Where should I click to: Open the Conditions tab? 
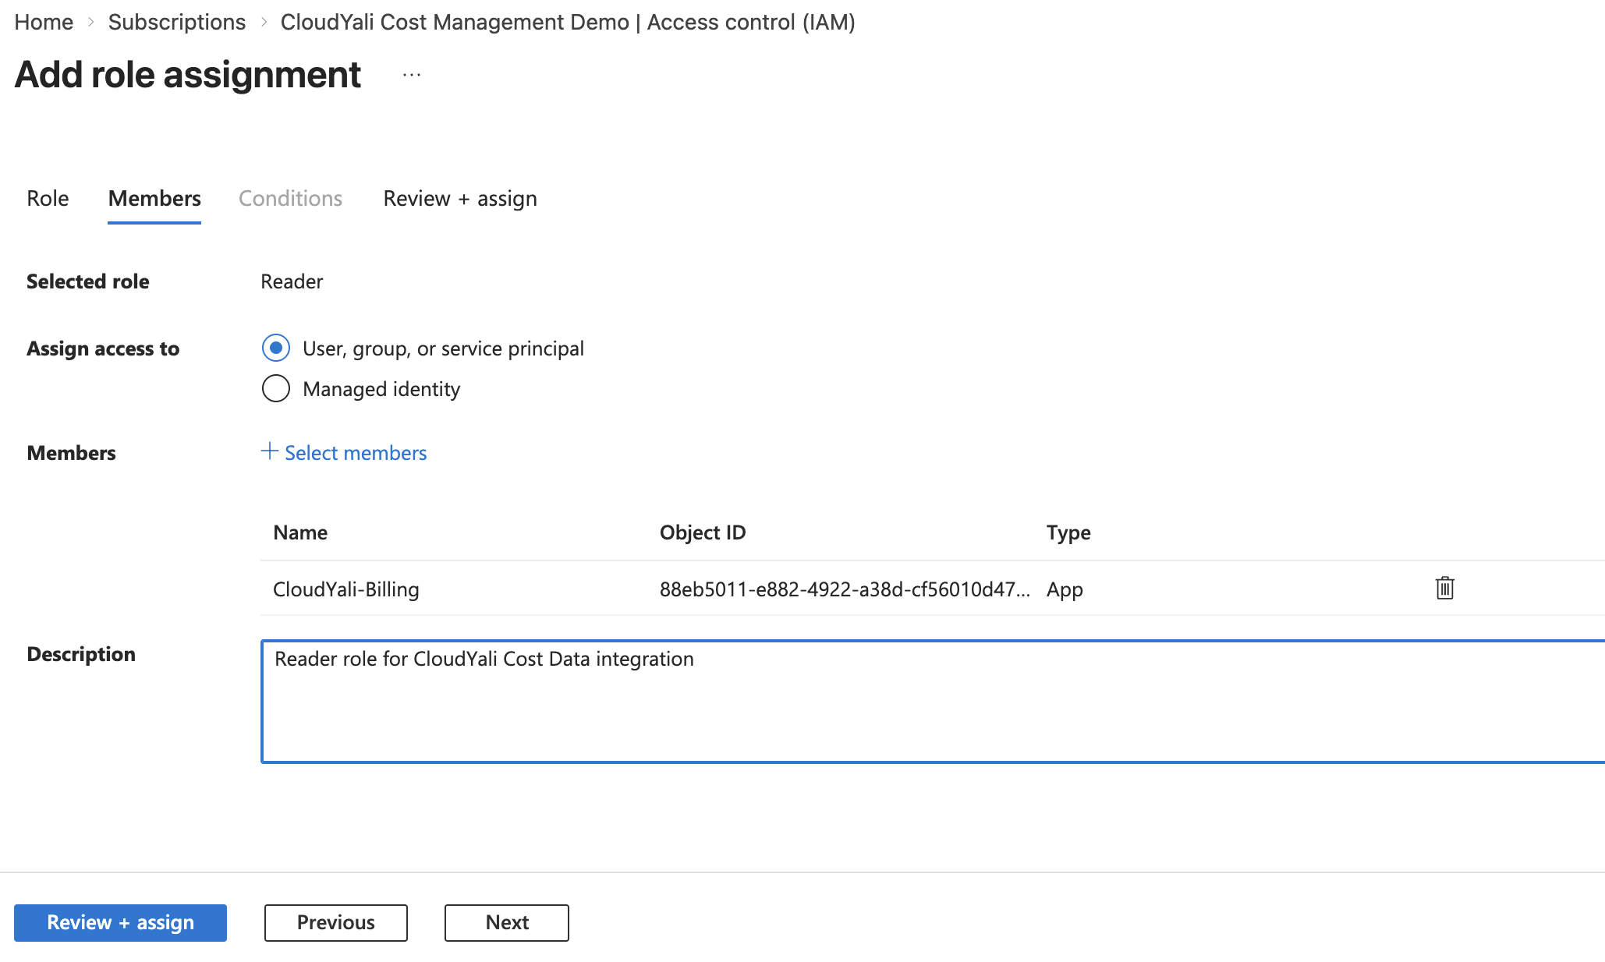(289, 199)
